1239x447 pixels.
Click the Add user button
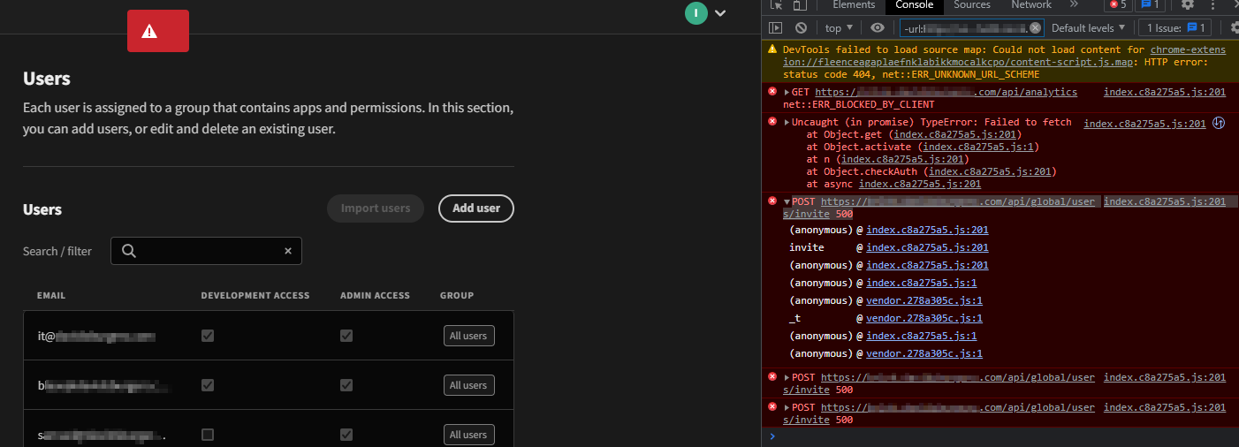point(476,208)
